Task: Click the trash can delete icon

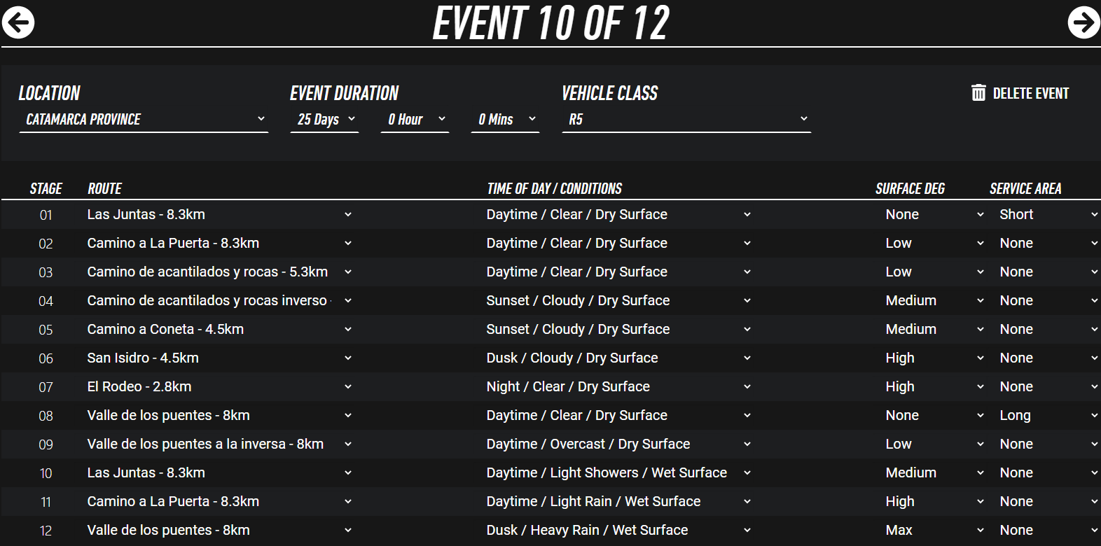Action: click(x=978, y=93)
